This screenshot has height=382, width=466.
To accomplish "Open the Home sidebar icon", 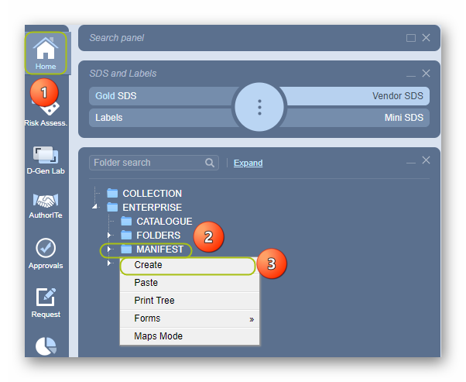I will [46, 53].
